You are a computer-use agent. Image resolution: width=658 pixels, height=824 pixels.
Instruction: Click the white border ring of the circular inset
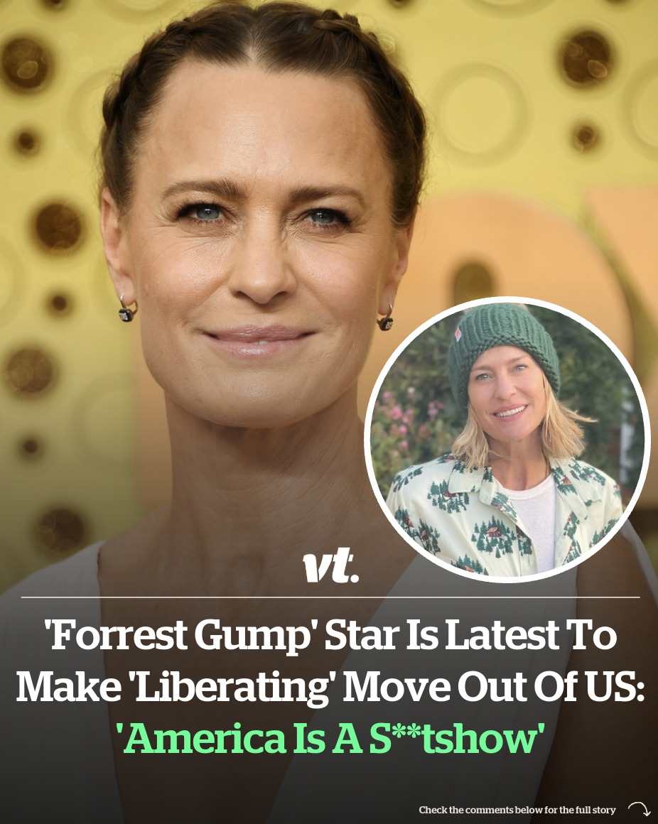507,300
